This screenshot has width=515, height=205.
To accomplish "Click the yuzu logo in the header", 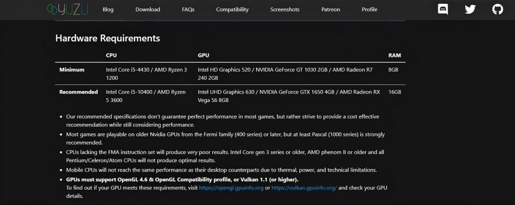I will pos(67,9).
